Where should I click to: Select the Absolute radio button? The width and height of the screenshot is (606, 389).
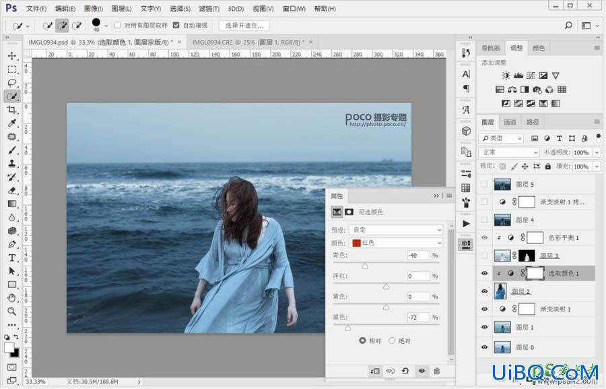(x=392, y=340)
